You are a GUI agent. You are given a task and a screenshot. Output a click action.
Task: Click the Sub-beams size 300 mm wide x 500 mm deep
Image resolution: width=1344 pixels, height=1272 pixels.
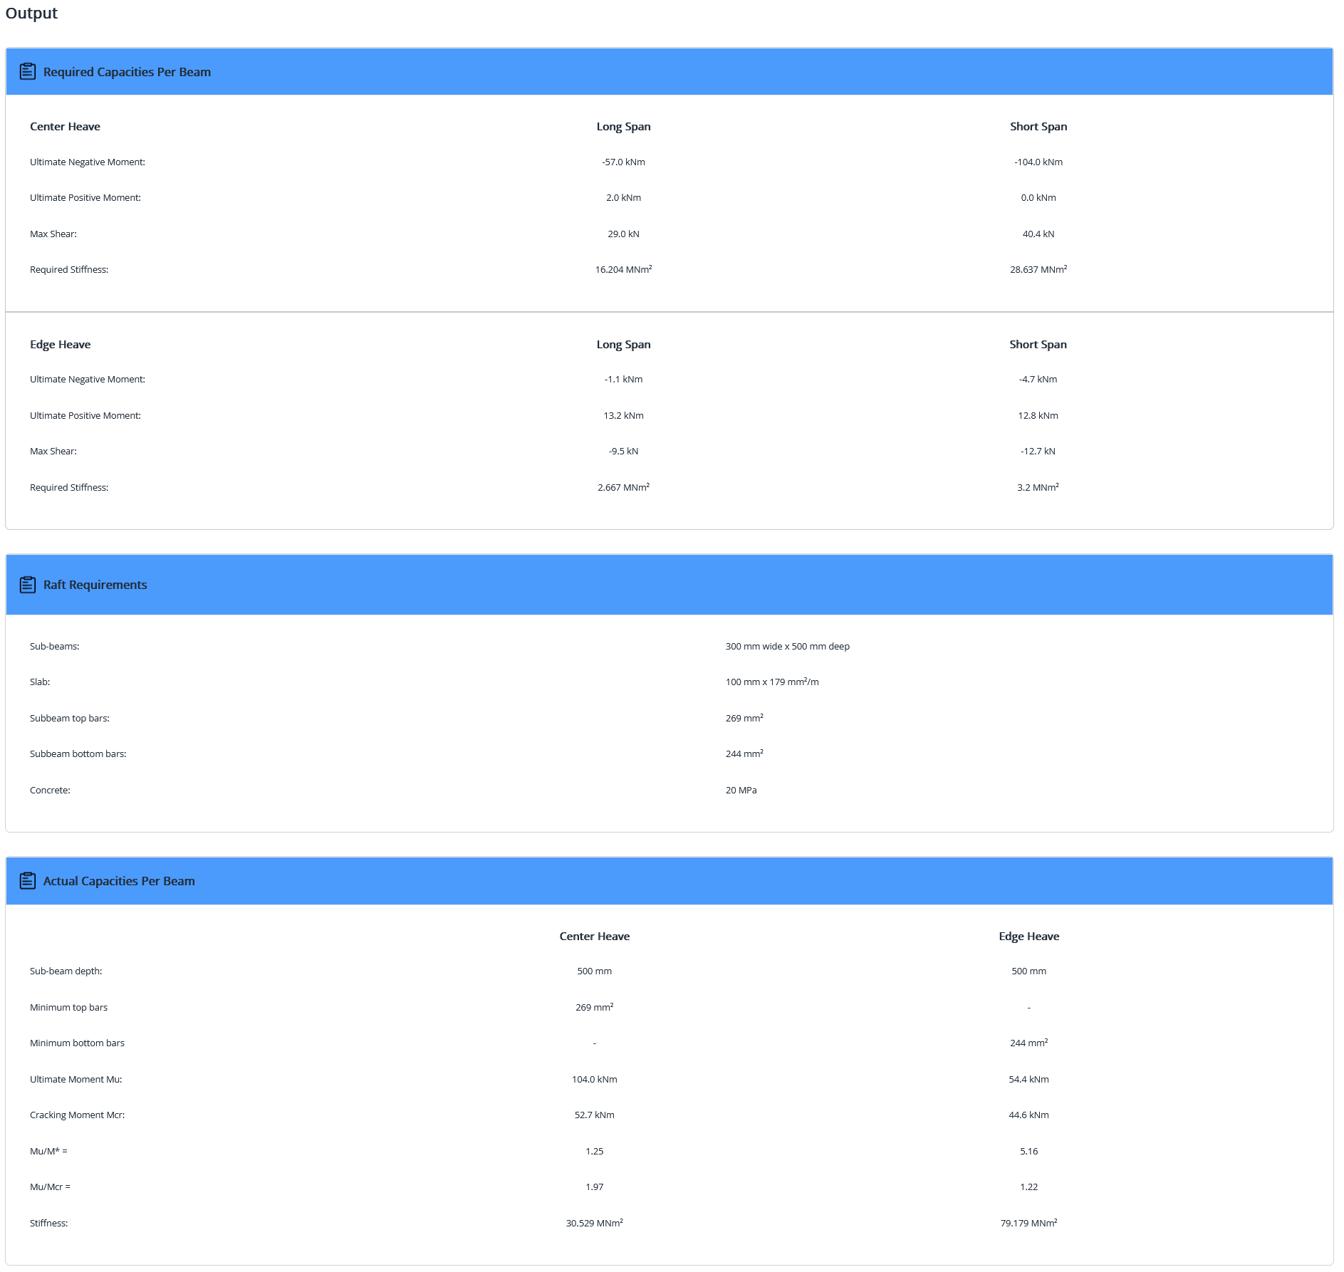(787, 647)
